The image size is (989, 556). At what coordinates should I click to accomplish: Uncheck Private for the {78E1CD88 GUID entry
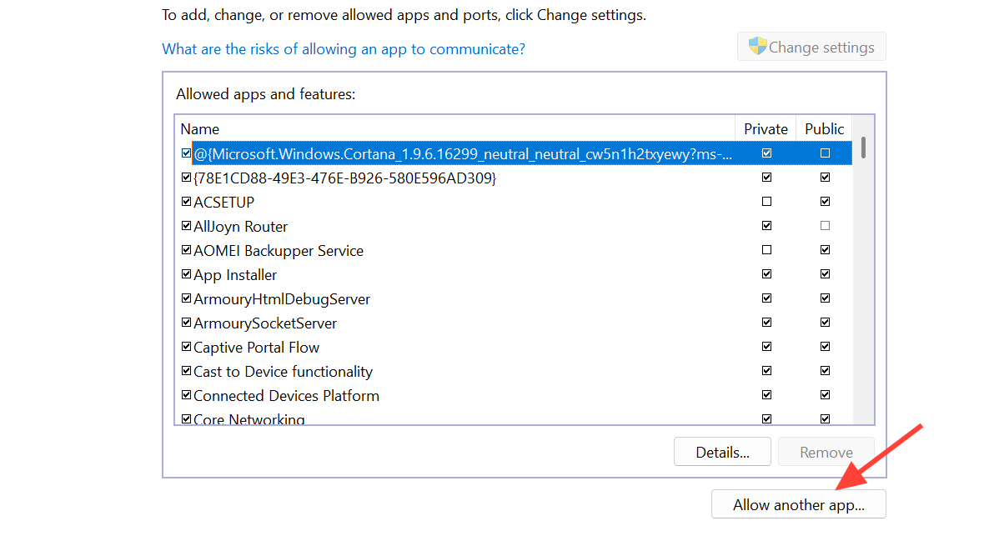click(766, 178)
